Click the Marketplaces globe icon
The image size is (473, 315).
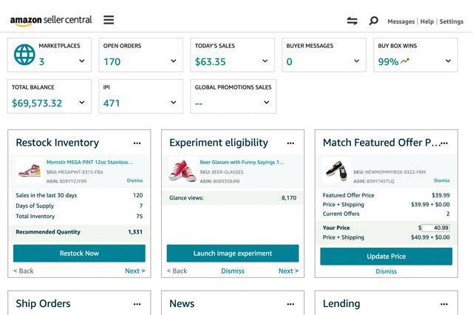pyautogui.click(x=24, y=55)
